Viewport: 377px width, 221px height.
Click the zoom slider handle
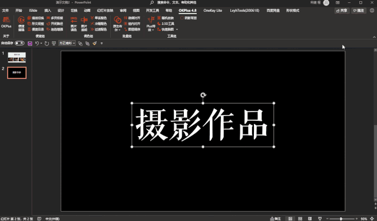341,219
